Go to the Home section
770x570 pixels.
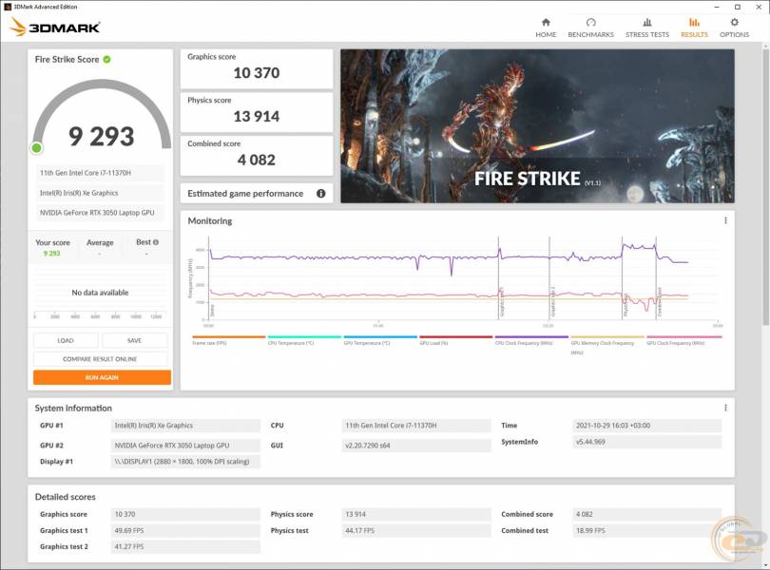pyautogui.click(x=546, y=28)
